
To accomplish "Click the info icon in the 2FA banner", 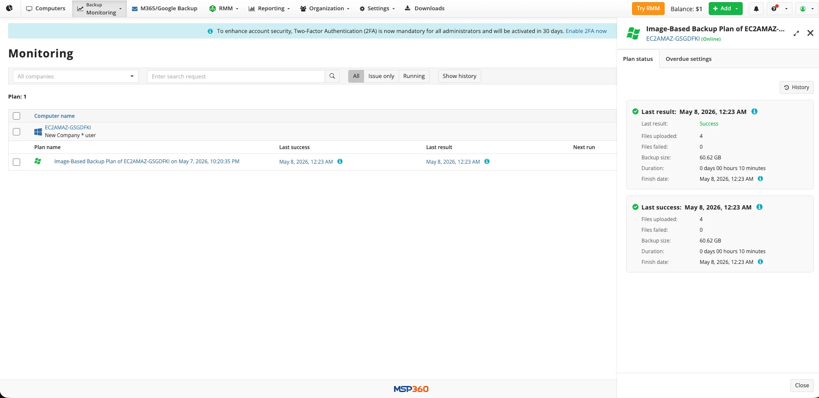I will tap(210, 31).
